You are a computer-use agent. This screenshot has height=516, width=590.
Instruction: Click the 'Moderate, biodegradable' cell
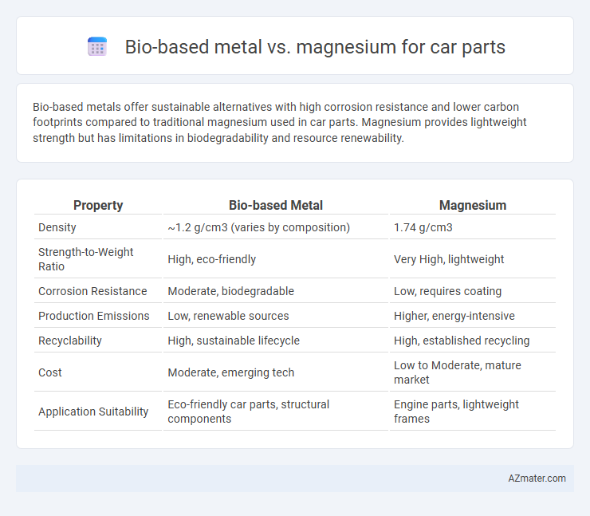pyautogui.click(x=230, y=291)
